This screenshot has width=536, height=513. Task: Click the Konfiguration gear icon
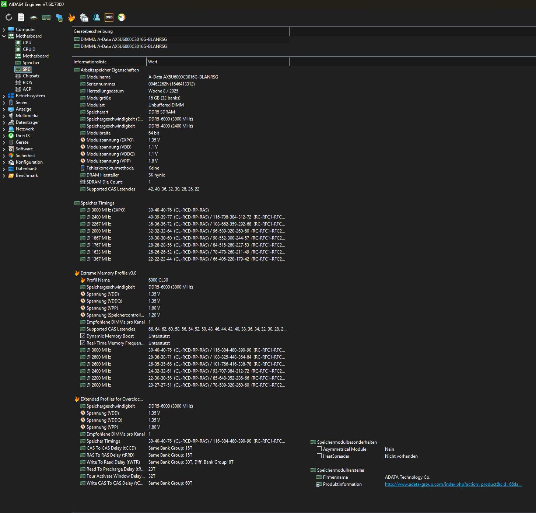pos(11,162)
